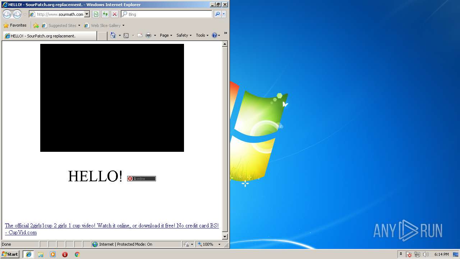
Task: Show more command bar items chevron
Action: pyautogui.click(x=226, y=33)
